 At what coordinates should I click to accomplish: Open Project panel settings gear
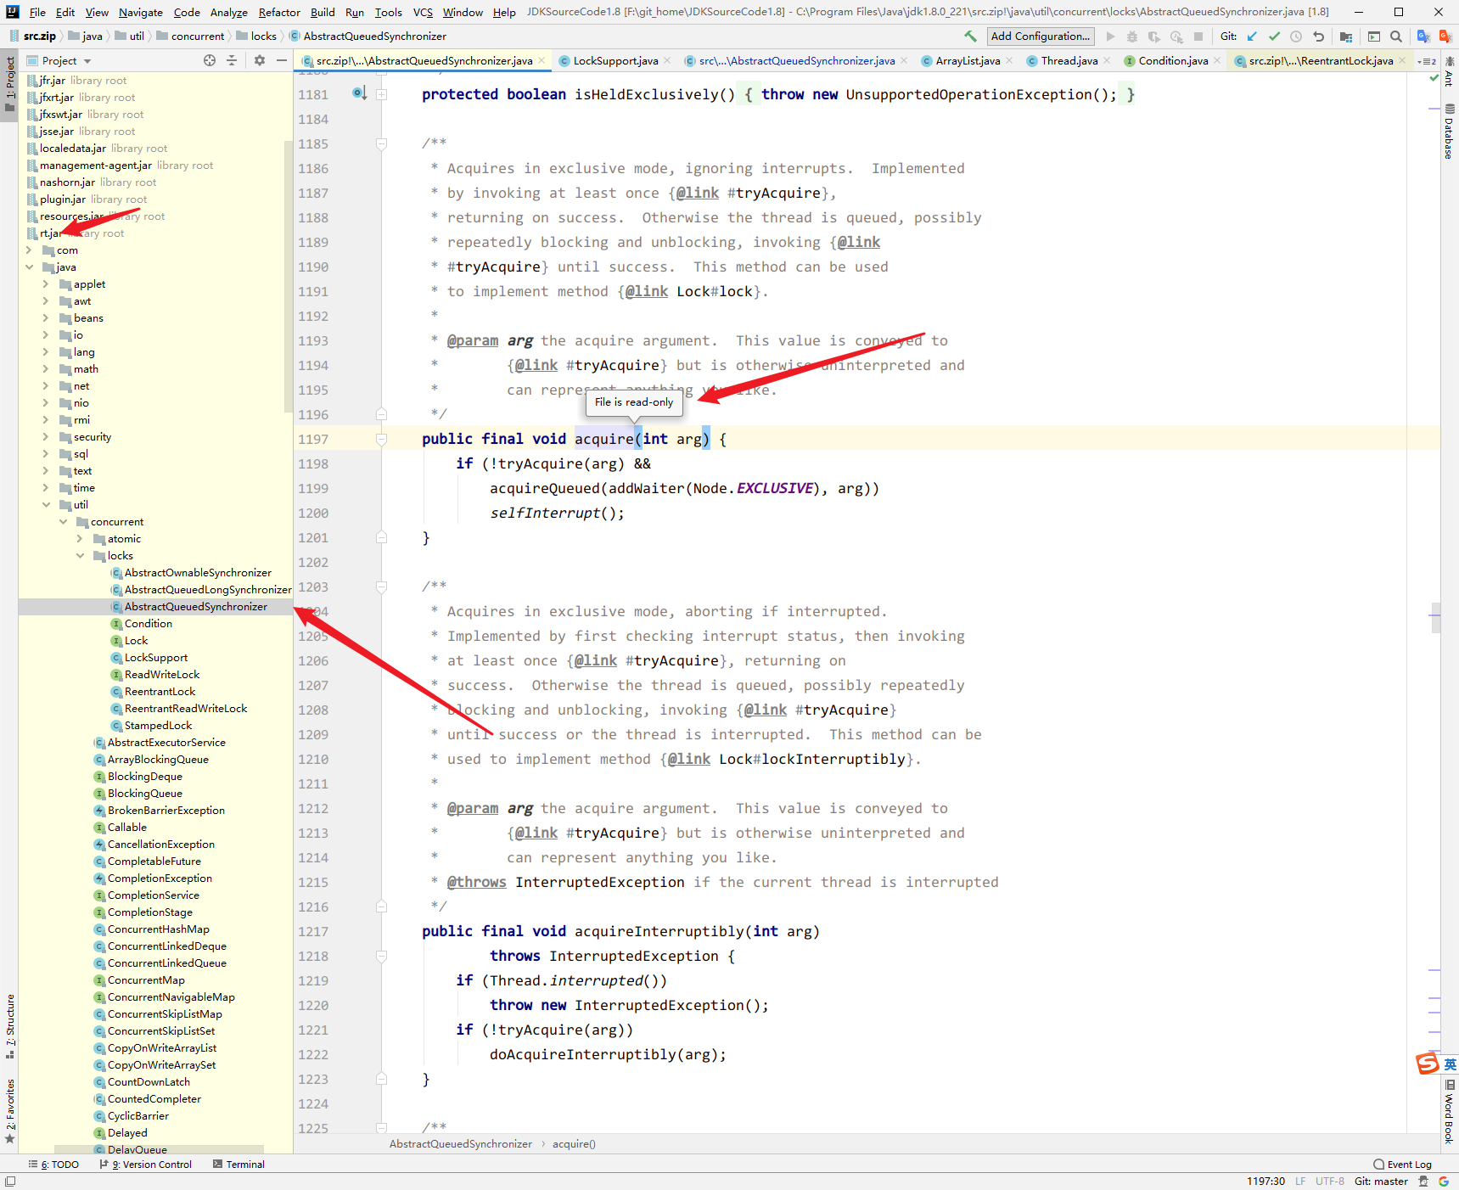pos(260,60)
